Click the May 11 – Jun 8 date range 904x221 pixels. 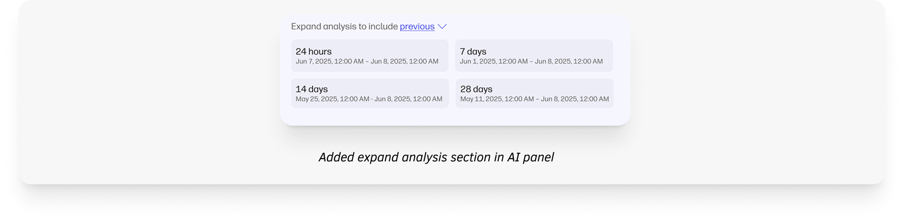(x=534, y=99)
